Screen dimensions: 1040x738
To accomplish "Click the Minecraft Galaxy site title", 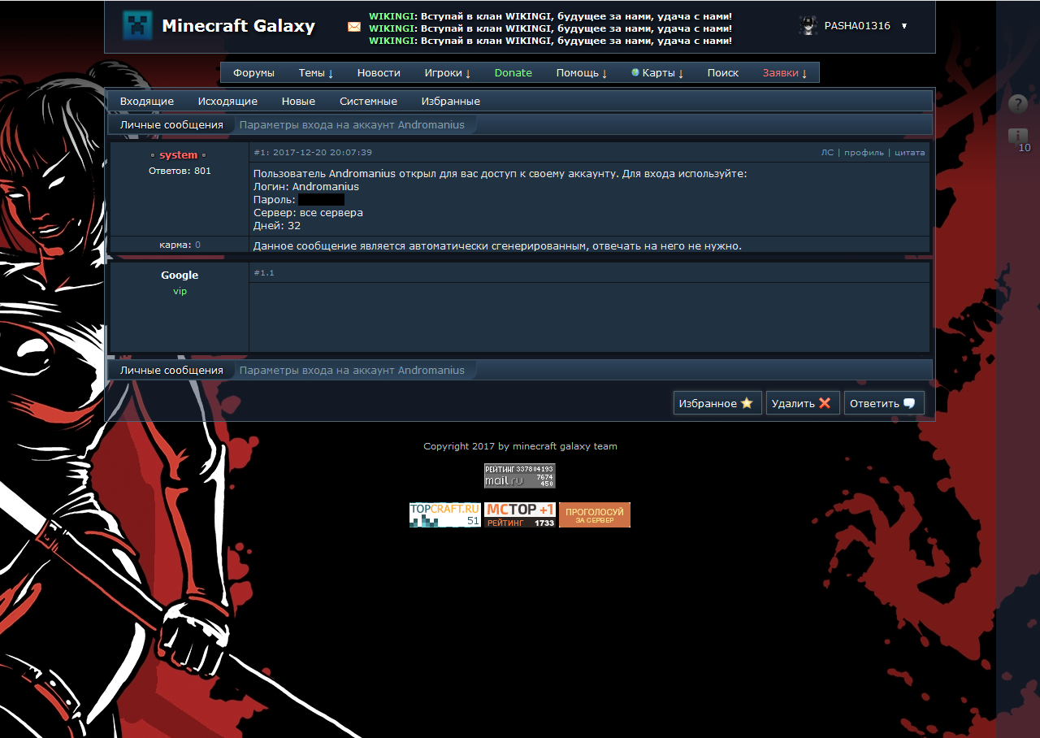I will click(238, 25).
